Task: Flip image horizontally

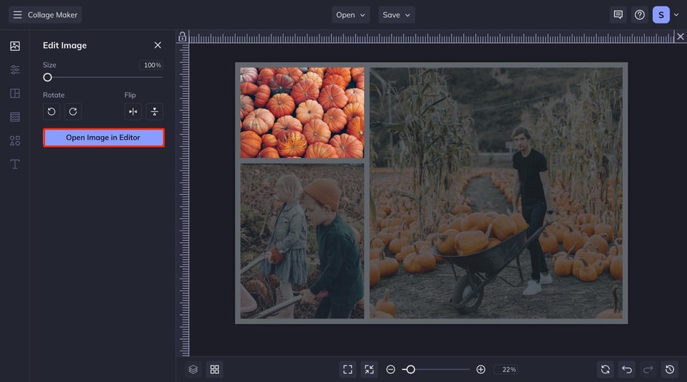Action: click(x=132, y=111)
